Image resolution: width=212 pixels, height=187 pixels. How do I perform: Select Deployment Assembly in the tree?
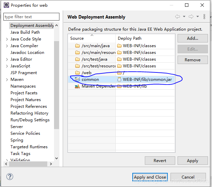tap(32, 26)
